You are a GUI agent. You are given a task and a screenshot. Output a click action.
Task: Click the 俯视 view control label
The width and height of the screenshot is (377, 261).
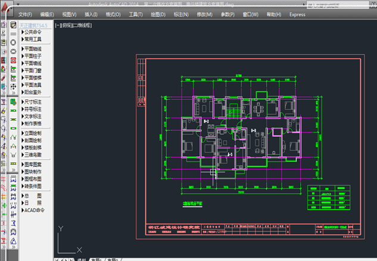[x=67, y=25]
